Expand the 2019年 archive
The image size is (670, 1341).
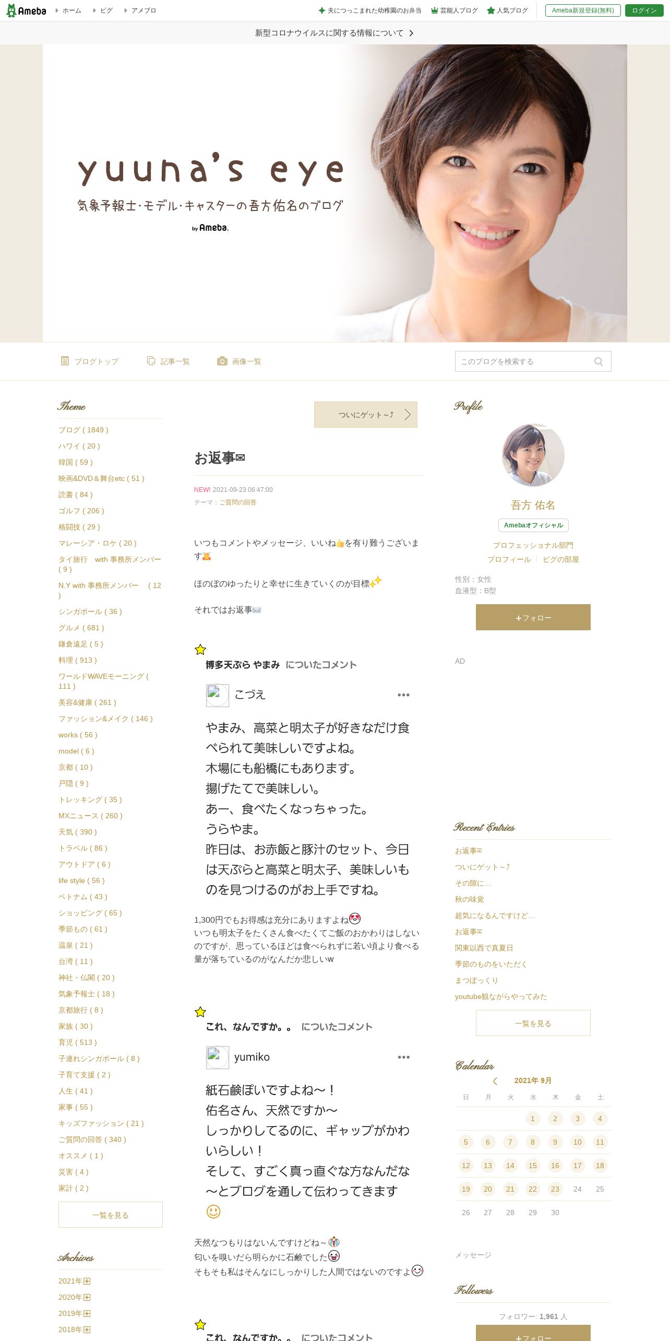(87, 1313)
